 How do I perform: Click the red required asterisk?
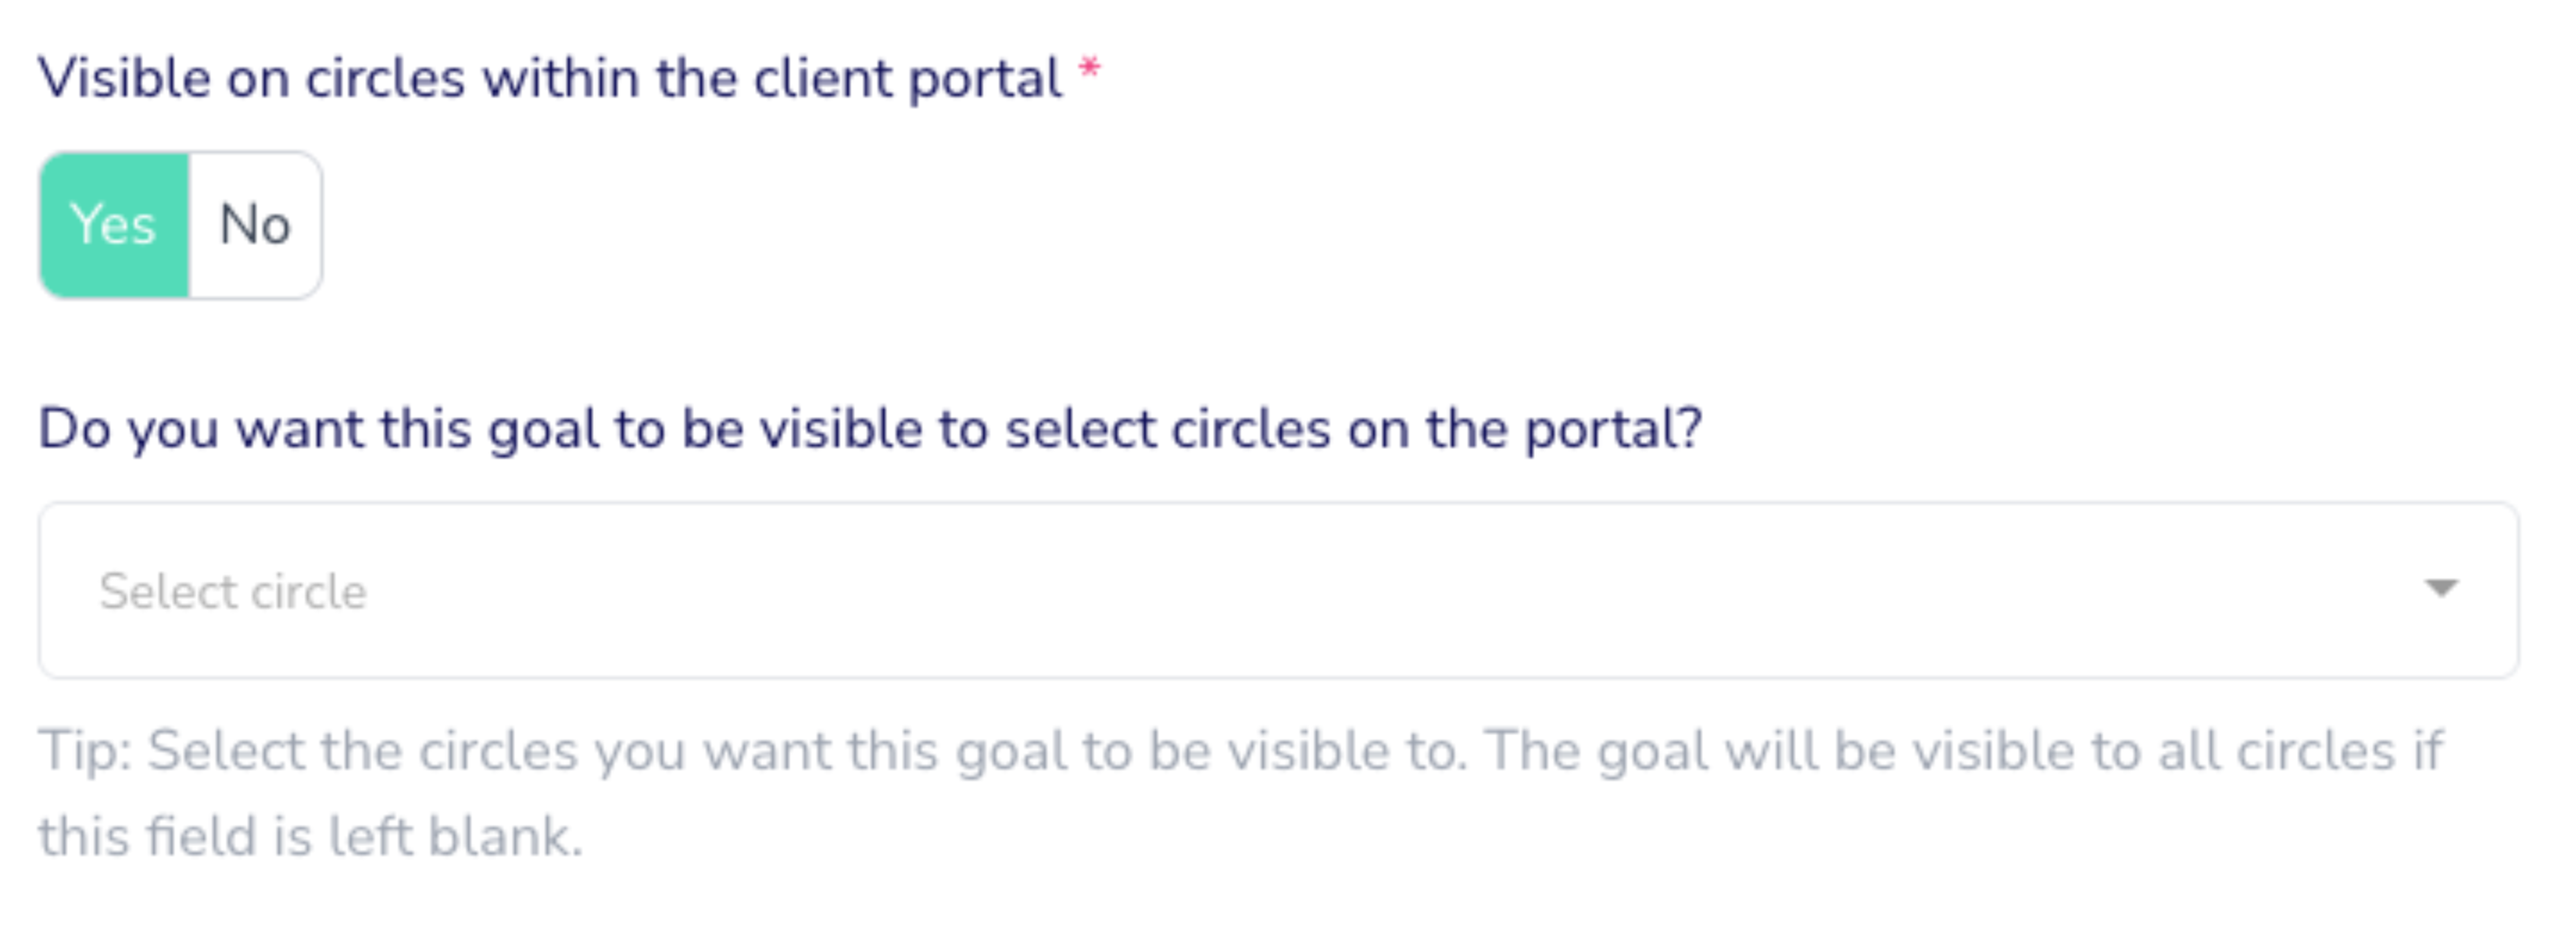(x=1089, y=70)
